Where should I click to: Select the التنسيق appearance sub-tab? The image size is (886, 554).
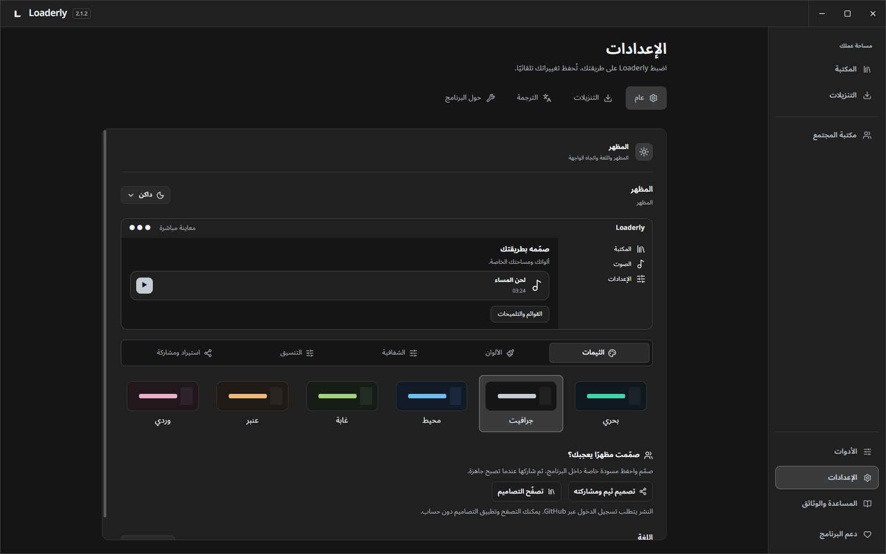297,353
